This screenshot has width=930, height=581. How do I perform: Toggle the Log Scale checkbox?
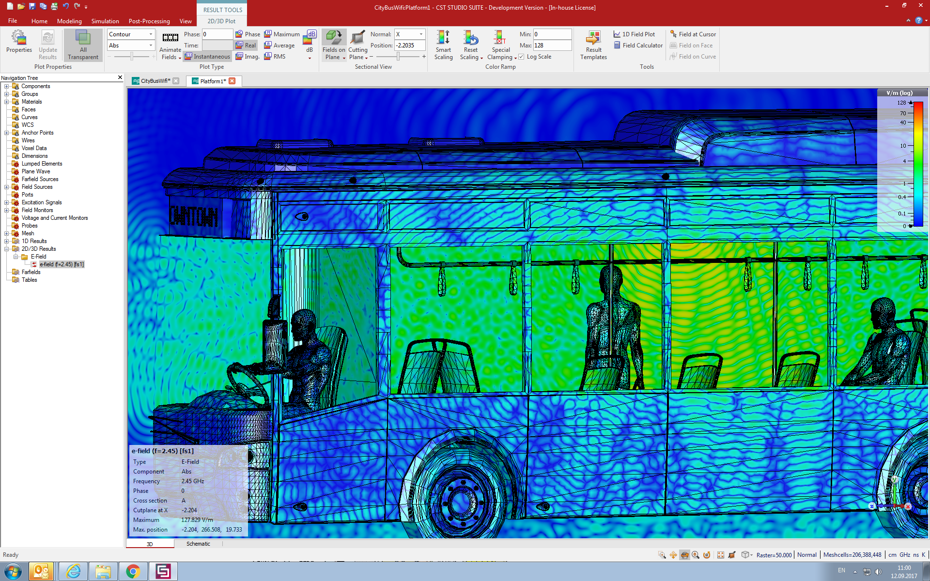pos(522,56)
